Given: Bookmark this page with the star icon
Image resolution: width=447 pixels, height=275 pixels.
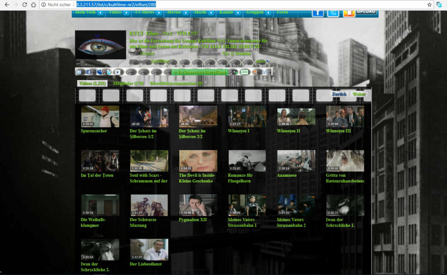Looking at the screenshot, I should (x=429, y=5).
